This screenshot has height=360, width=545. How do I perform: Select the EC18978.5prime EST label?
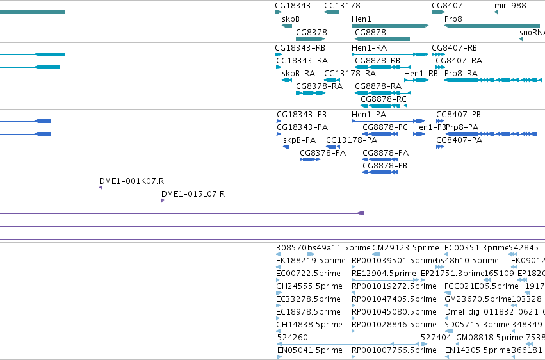tap(308, 312)
